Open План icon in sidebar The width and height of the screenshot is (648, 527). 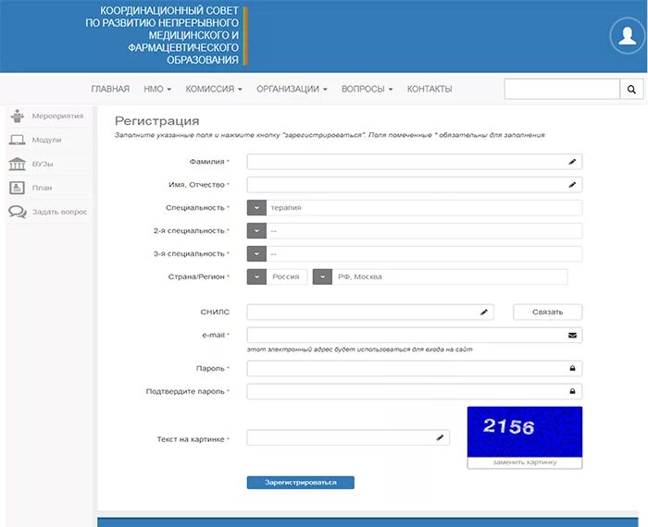point(18,188)
